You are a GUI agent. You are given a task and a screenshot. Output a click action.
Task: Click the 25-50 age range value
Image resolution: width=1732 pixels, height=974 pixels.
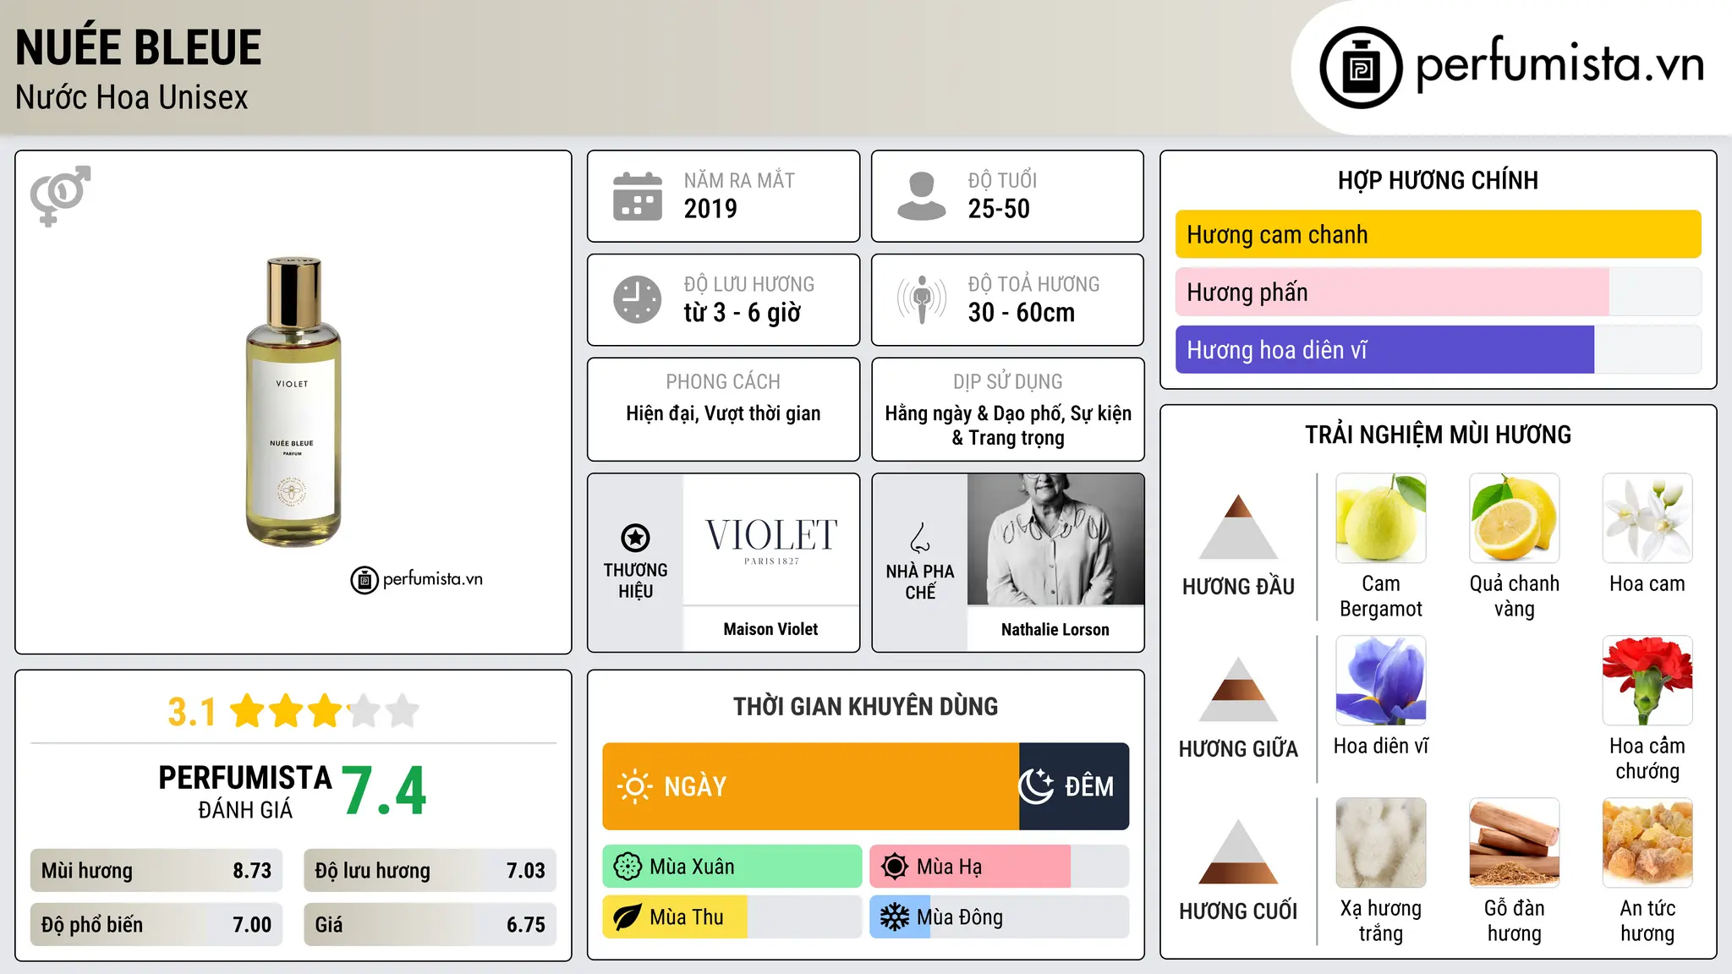(x=999, y=209)
